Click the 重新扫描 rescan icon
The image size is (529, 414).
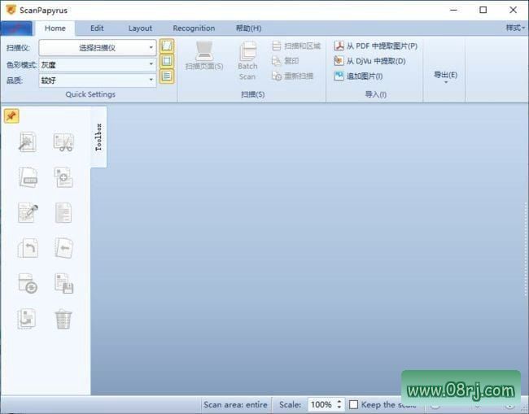(x=277, y=76)
